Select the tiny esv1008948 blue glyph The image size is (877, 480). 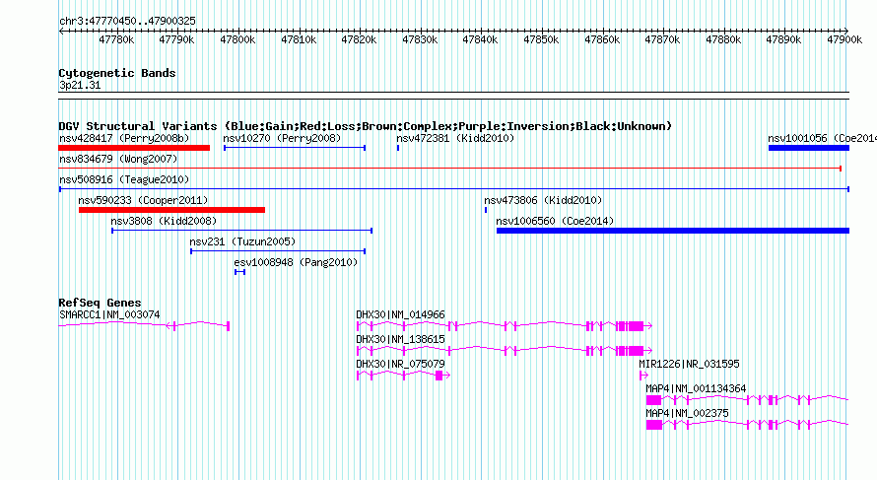click(x=240, y=272)
